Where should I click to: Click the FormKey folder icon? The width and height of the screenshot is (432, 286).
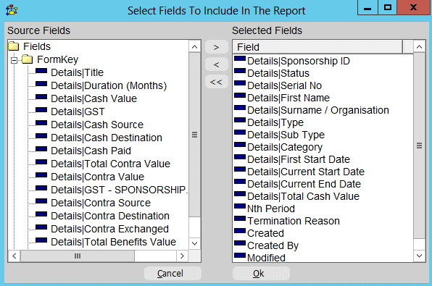[x=28, y=59]
